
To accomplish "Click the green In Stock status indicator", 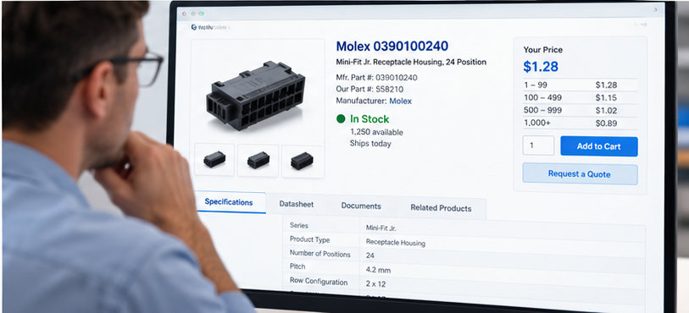I will click(x=363, y=118).
